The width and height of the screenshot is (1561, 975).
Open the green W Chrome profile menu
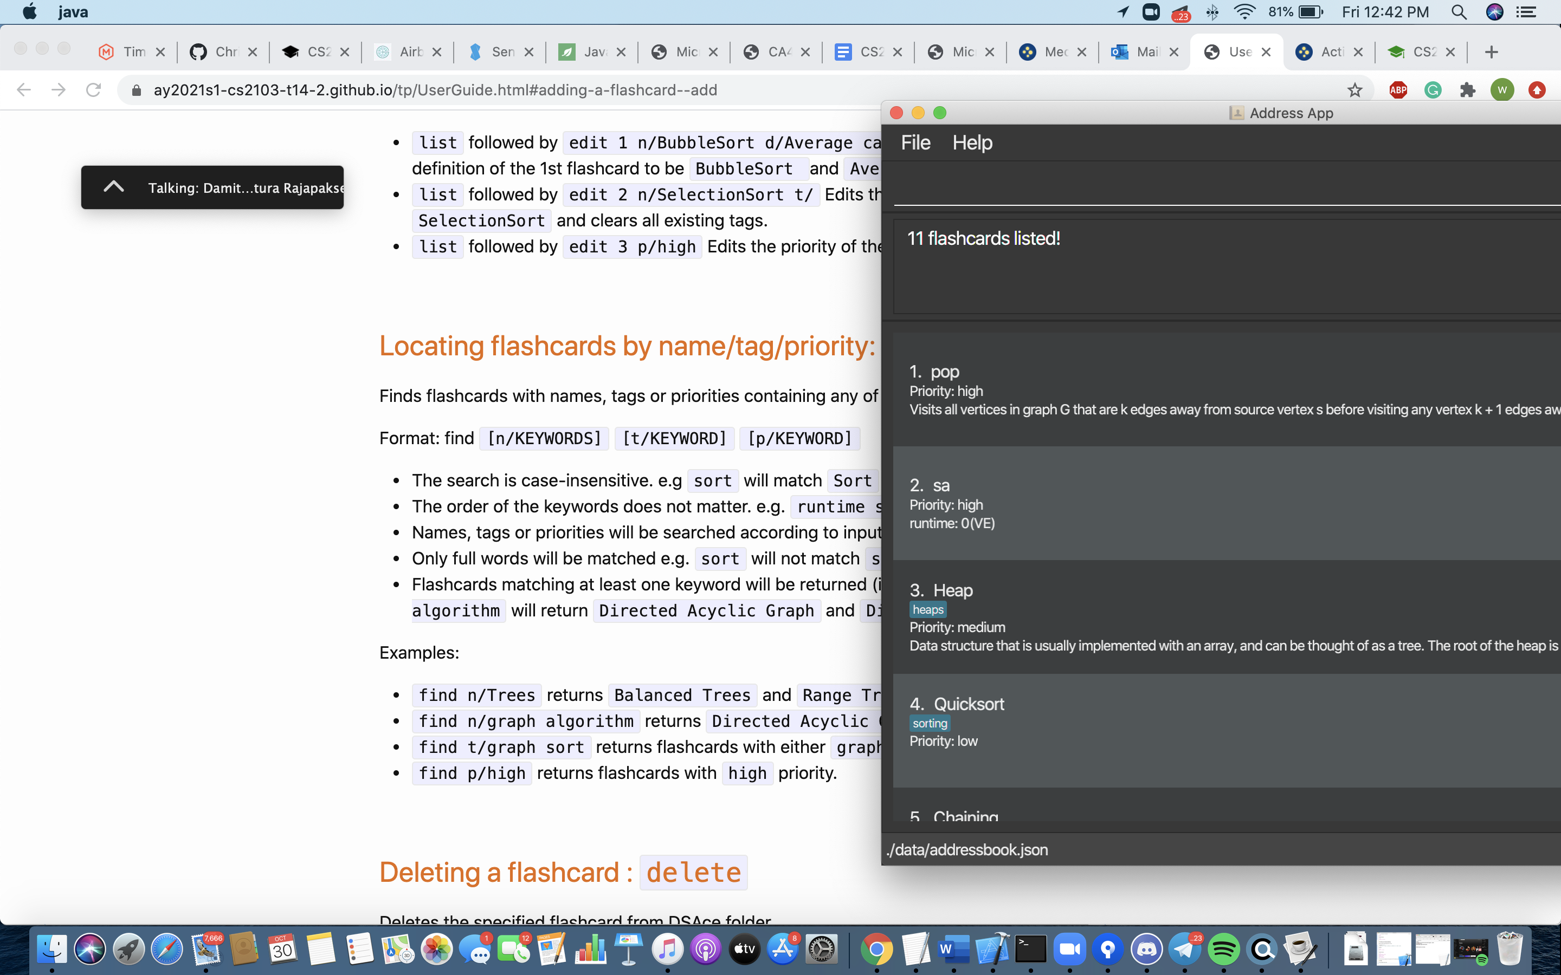pyautogui.click(x=1502, y=90)
